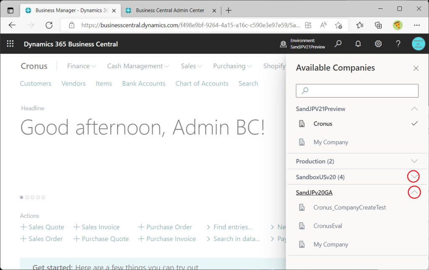Open the Cash Management dropdown
Viewport: 429px width, 270px height.
pyautogui.click(x=138, y=66)
